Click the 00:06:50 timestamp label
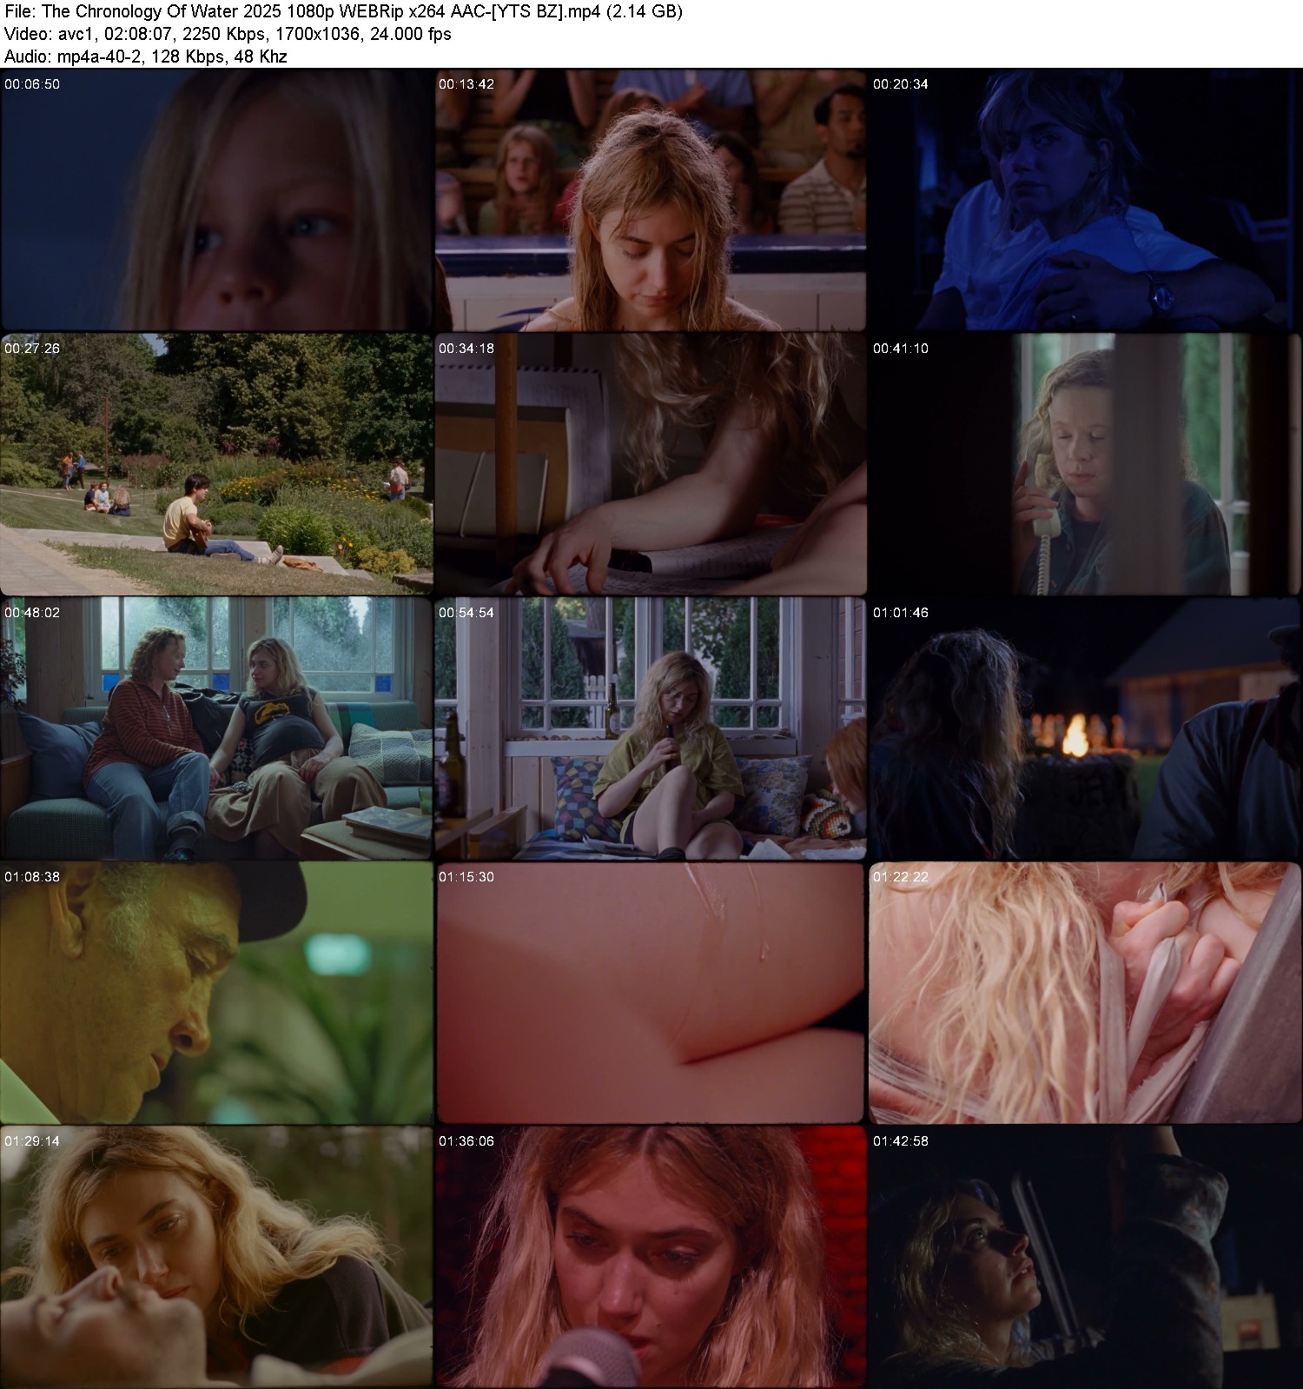Viewport: 1303px width, 1389px height. (x=32, y=84)
